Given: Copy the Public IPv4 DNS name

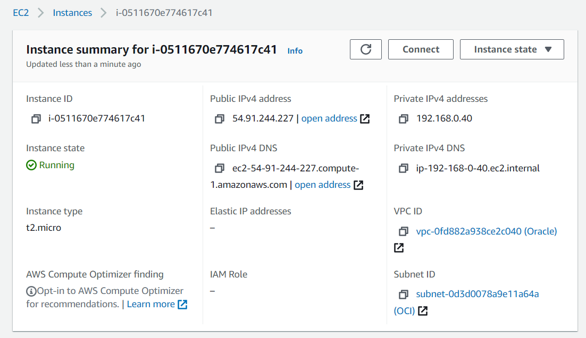Looking at the screenshot, I should pos(220,169).
